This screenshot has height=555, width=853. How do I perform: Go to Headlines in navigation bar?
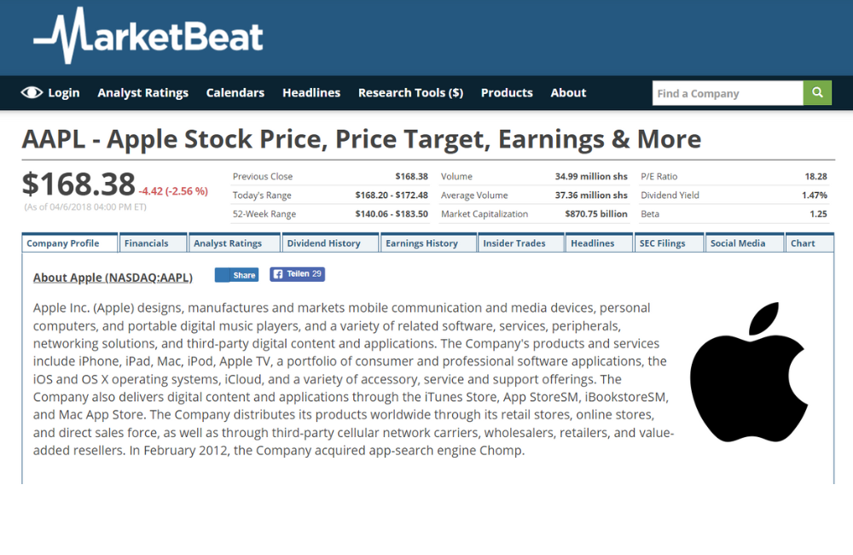(311, 93)
